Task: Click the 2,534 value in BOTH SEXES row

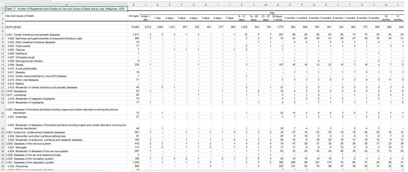Action: [x=148, y=27]
